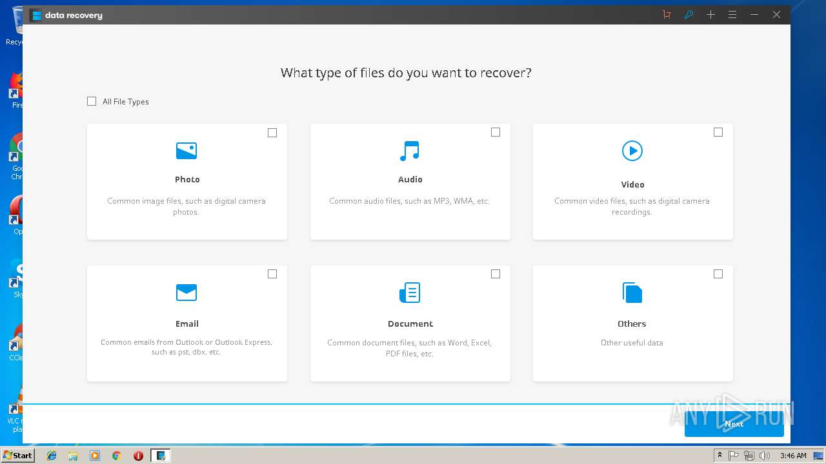Viewport: 826px width, 464px height.
Task: Open the hamburger menu in title bar
Action: [732, 15]
